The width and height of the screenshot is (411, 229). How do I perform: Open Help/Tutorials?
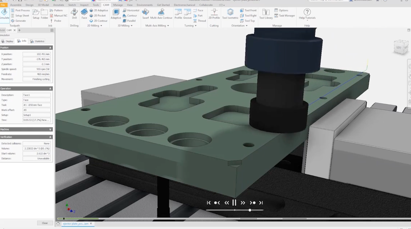307,14
